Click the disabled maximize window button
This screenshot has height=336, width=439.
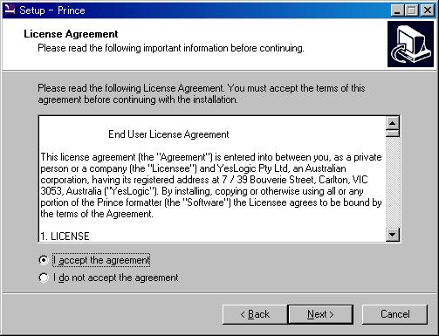[412, 10]
